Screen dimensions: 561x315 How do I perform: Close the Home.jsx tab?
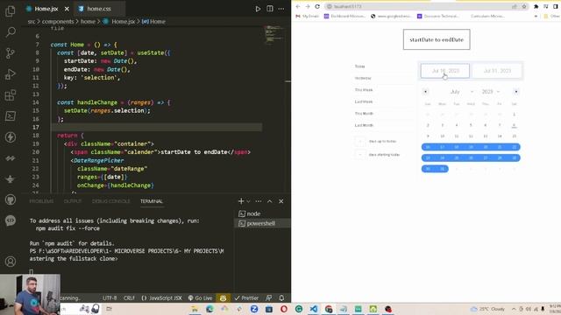coord(67,9)
